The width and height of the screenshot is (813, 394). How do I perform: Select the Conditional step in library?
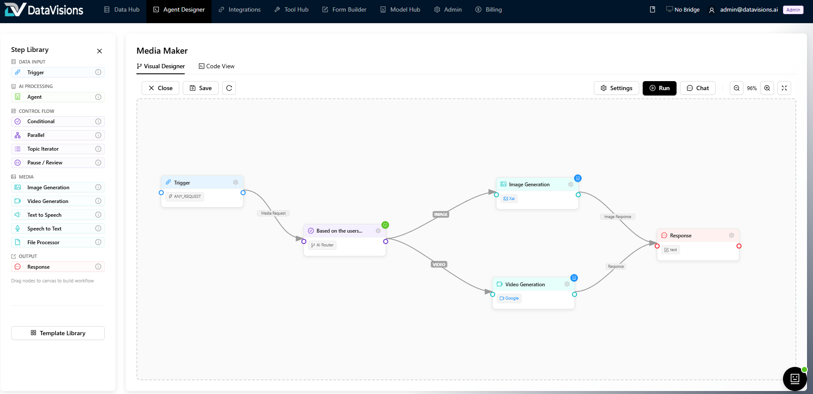[x=58, y=121]
